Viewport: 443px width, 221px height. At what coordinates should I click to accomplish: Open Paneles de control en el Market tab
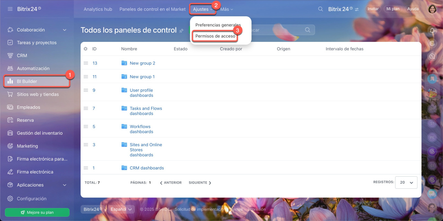153,9
